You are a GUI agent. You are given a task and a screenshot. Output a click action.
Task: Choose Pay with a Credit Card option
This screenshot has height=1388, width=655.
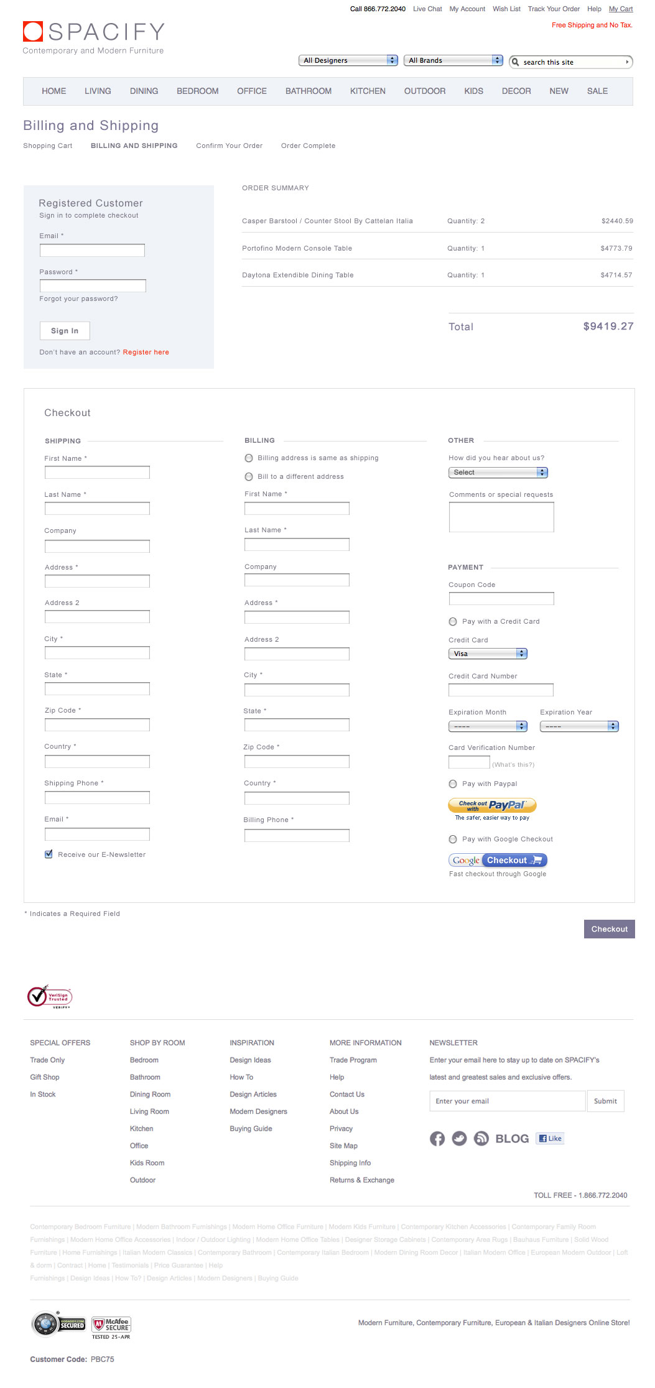453,622
